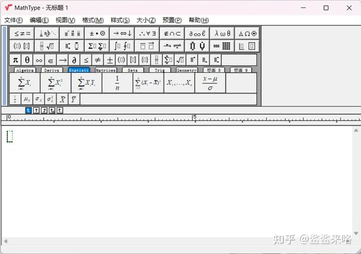Open the boxes templates palette
This screenshot has width=361, height=254.
point(248,46)
